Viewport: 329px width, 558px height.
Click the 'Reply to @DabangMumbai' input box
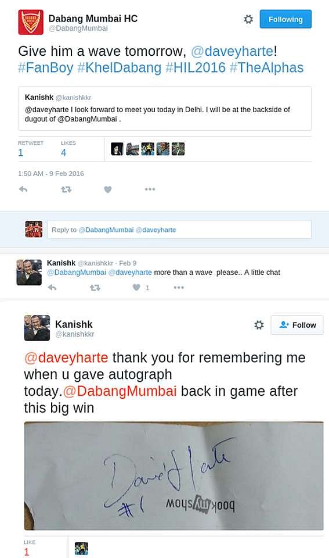(x=179, y=230)
